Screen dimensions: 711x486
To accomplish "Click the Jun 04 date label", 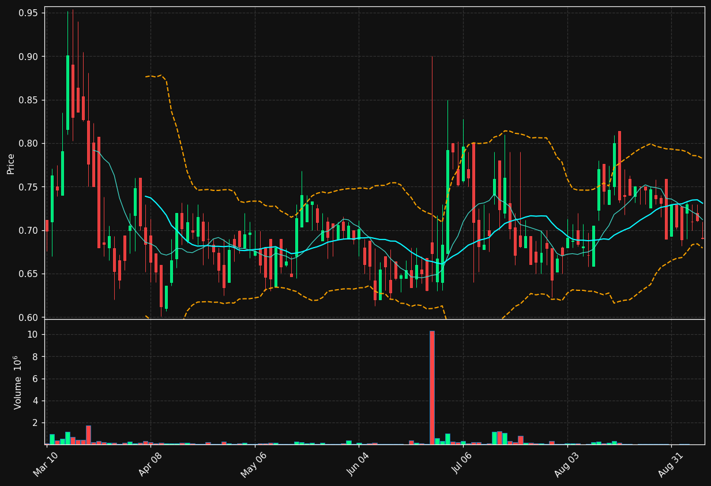I will pyautogui.click(x=359, y=464).
